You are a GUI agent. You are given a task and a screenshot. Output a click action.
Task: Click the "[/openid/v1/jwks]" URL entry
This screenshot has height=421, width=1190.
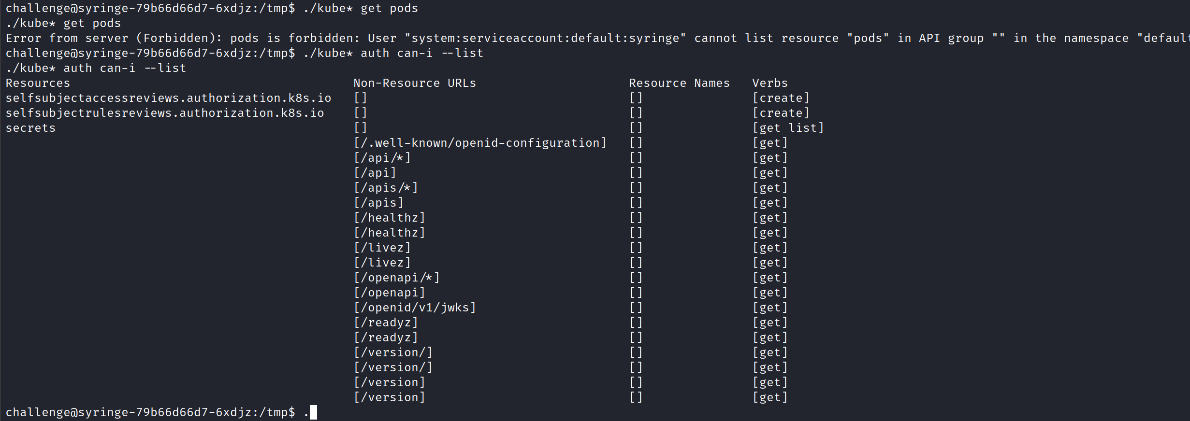click(x=415, y=308)
